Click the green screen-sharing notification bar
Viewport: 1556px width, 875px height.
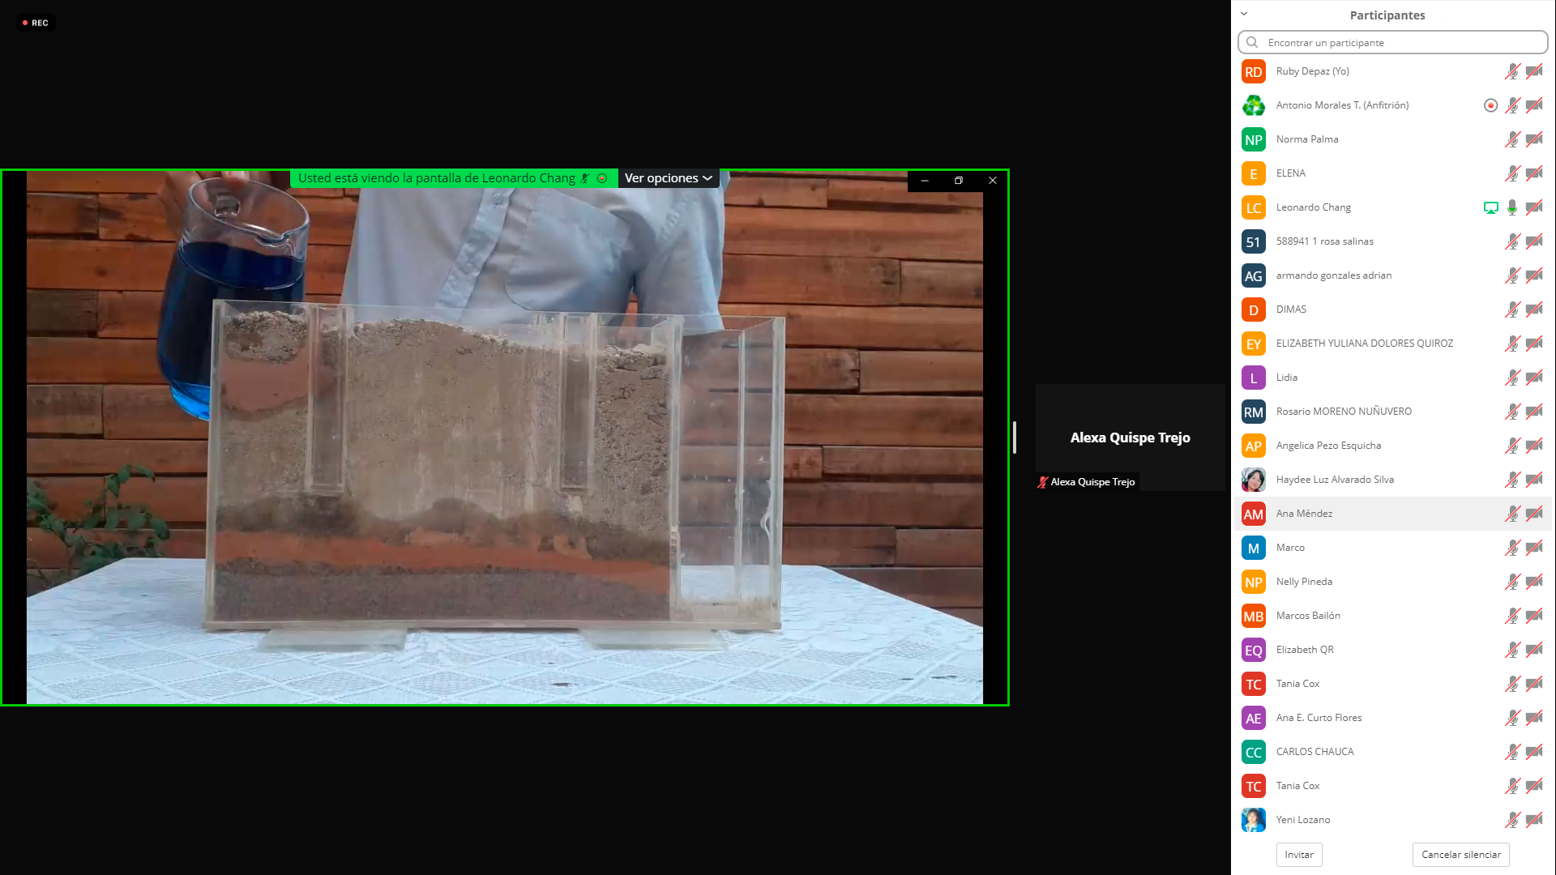pos(453,178)
